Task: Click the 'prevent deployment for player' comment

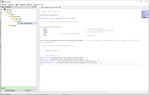Action: pos(101,30)
